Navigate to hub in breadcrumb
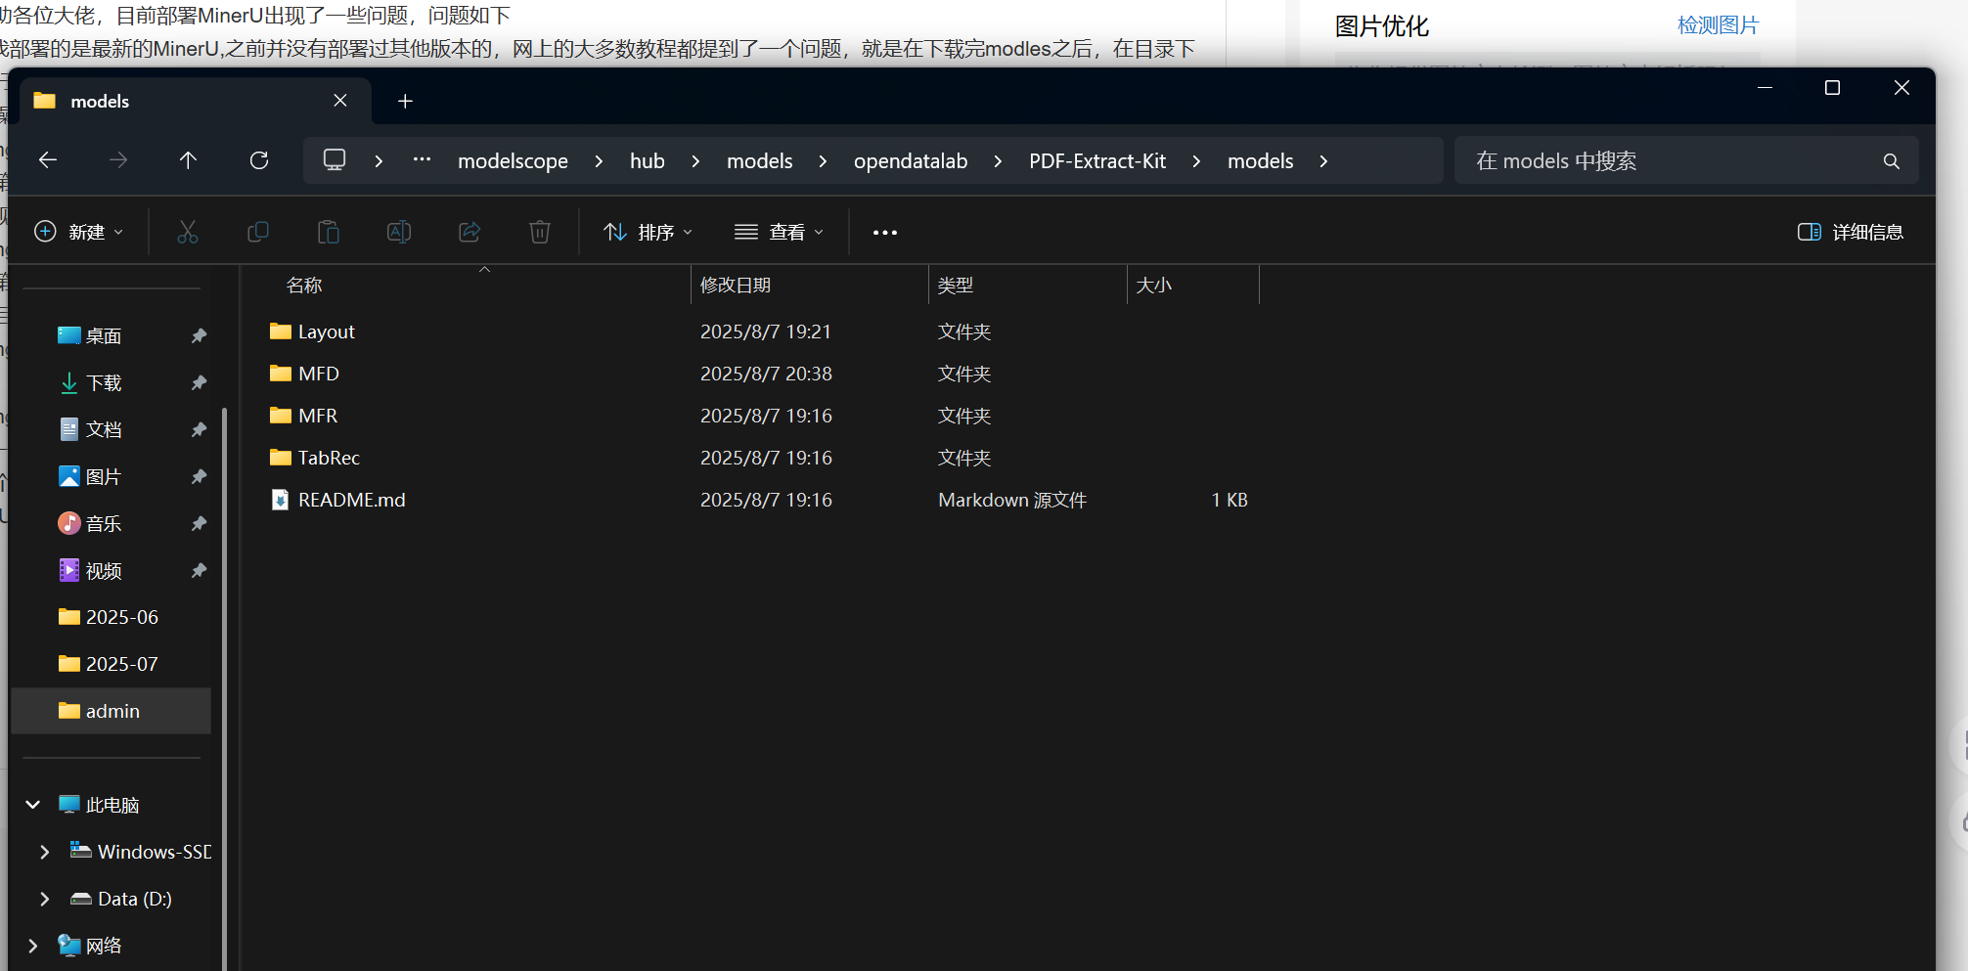This screenshot has width=1968, height=971. 647,161
